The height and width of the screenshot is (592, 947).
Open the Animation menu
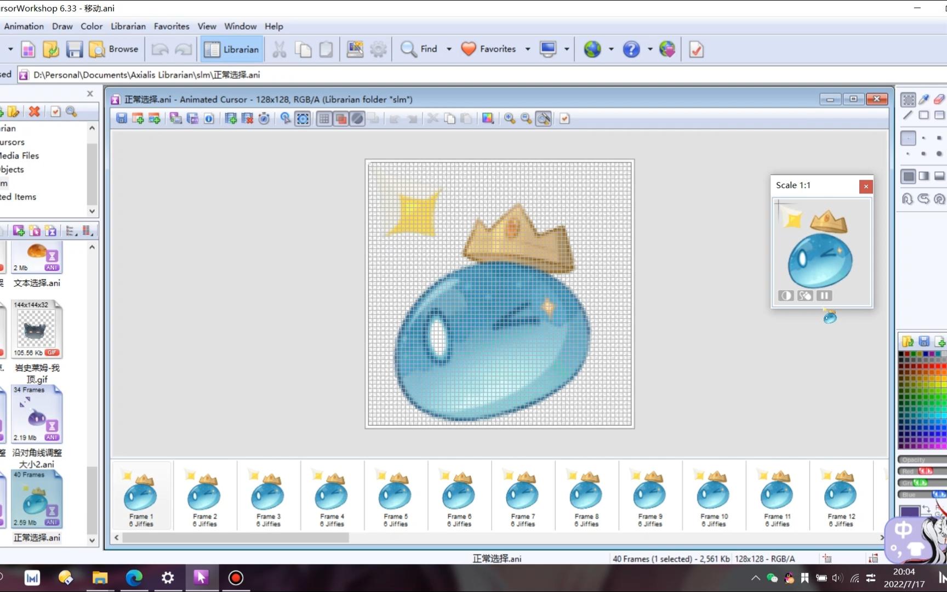(24, 26)
